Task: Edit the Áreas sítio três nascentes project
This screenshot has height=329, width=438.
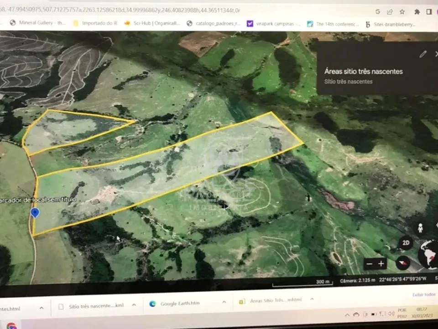Action: 423,54
